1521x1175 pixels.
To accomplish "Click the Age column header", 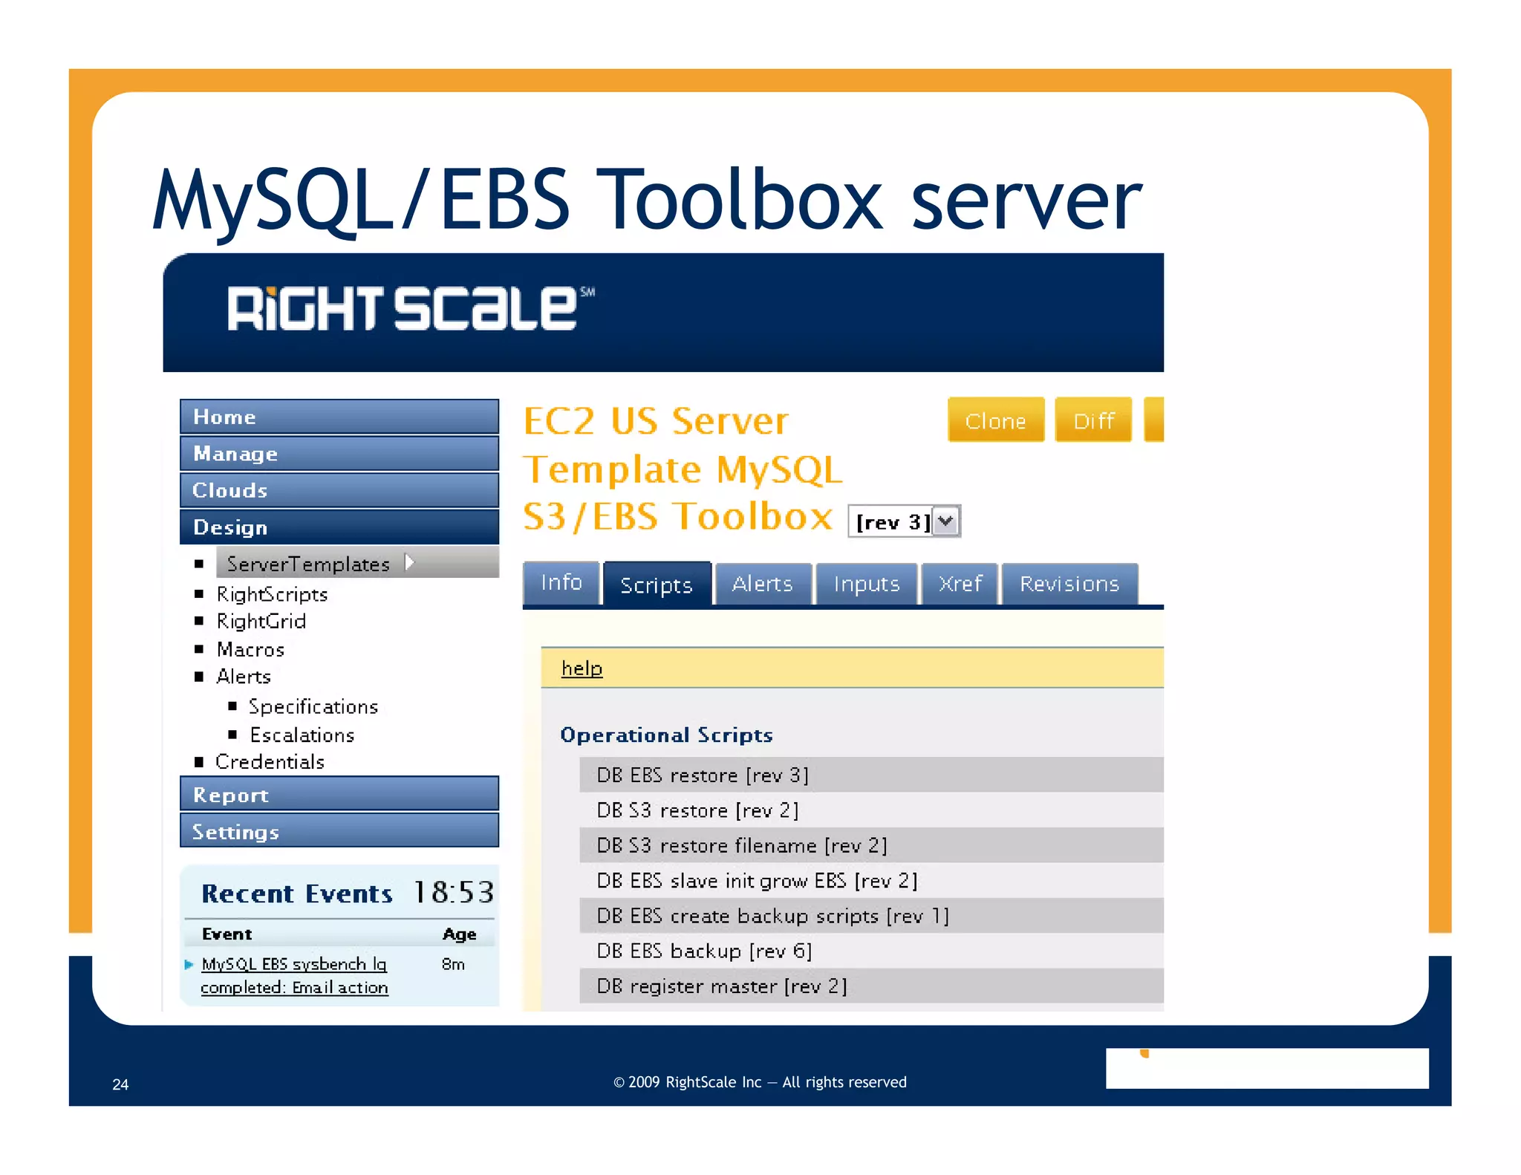I will [x=460, y=934].
